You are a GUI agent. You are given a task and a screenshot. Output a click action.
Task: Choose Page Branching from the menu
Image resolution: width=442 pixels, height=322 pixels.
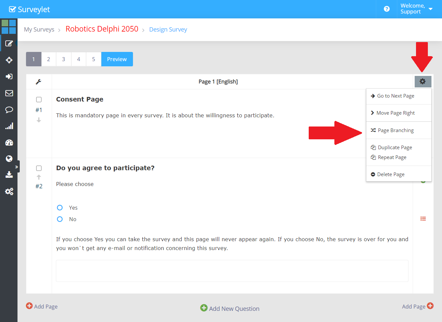point(396,130)
